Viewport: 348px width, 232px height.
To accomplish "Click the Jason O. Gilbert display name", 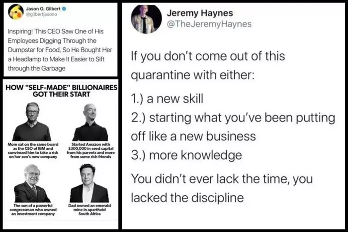I will 43,9.
